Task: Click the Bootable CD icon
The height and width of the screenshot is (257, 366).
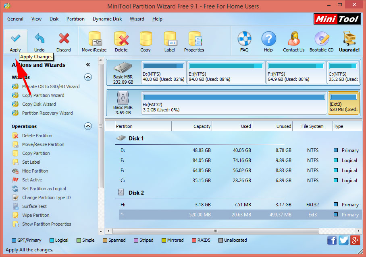Action: point(321,39)
